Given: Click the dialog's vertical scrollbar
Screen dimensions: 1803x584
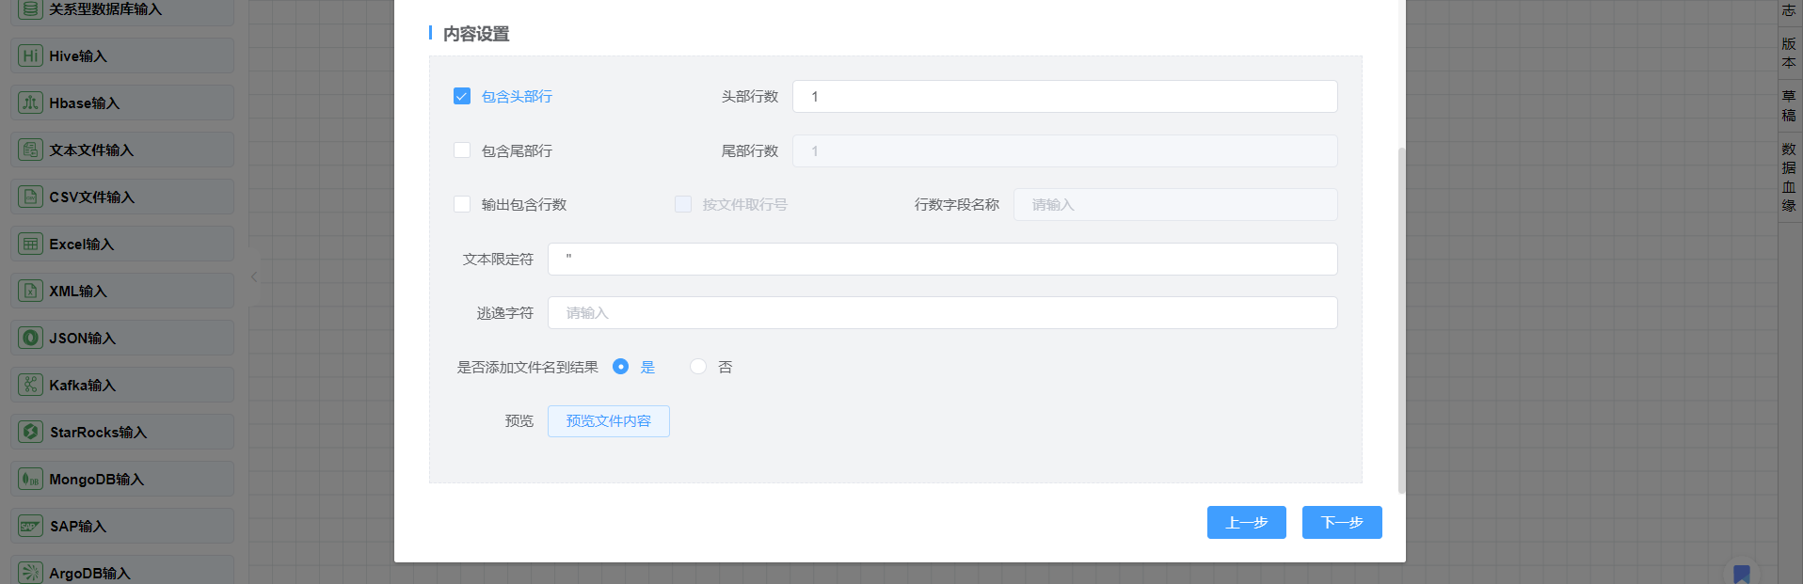Looking at the screenshot, I should click(1401, 320).
